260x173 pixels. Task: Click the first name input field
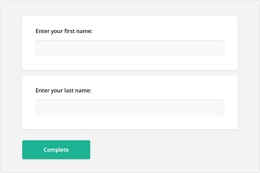click(130, 49)
